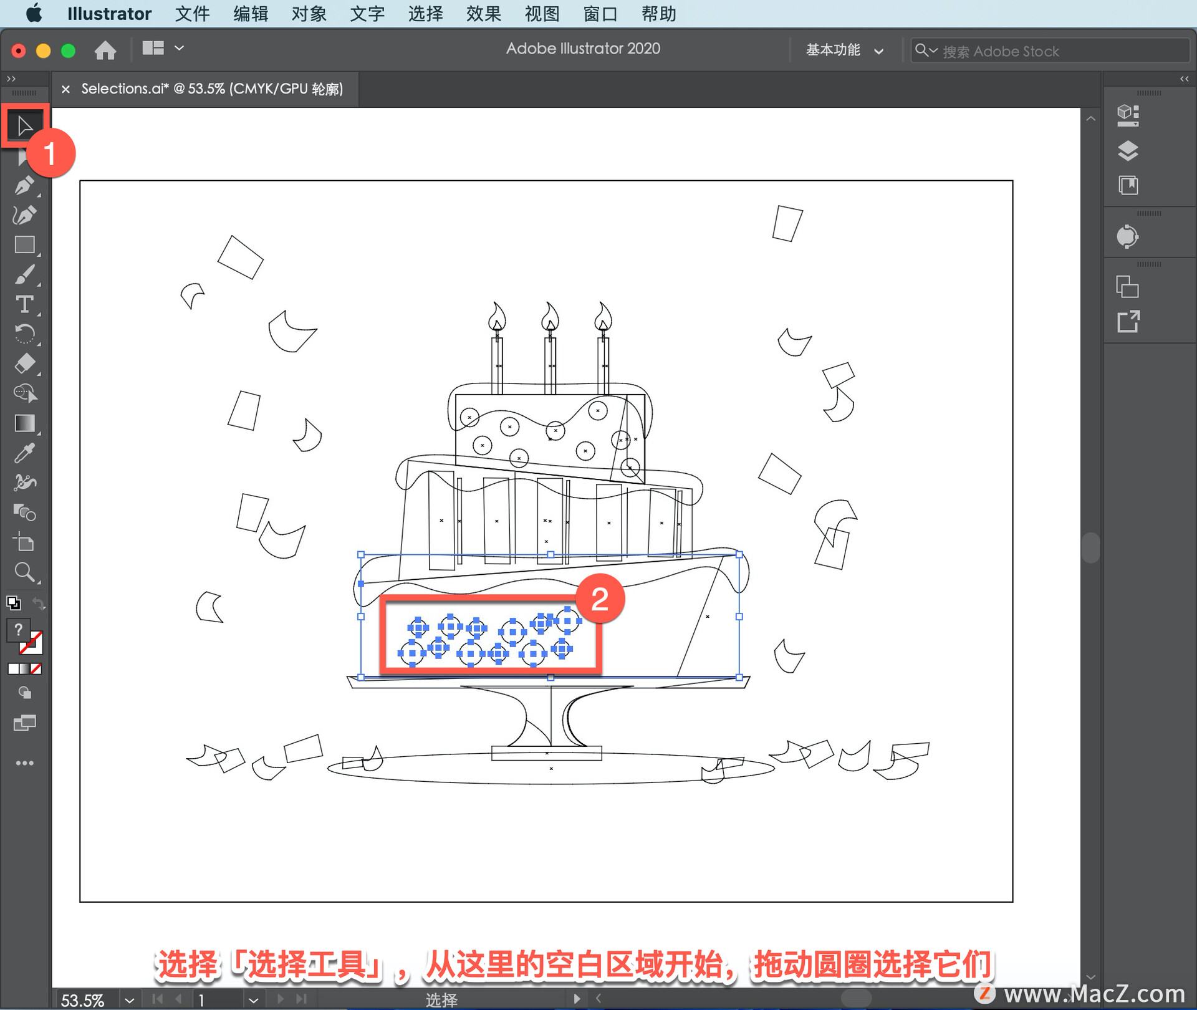
Task: Open Edit Toolbar three dots
Action: point(24,763)
